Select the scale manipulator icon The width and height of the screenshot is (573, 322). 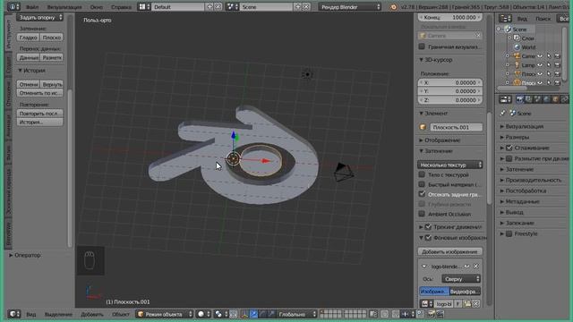coord(271,314)
